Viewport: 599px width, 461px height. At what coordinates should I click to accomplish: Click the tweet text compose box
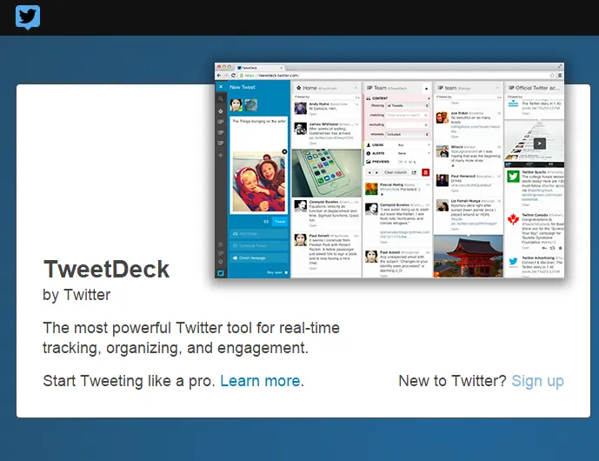259,133
